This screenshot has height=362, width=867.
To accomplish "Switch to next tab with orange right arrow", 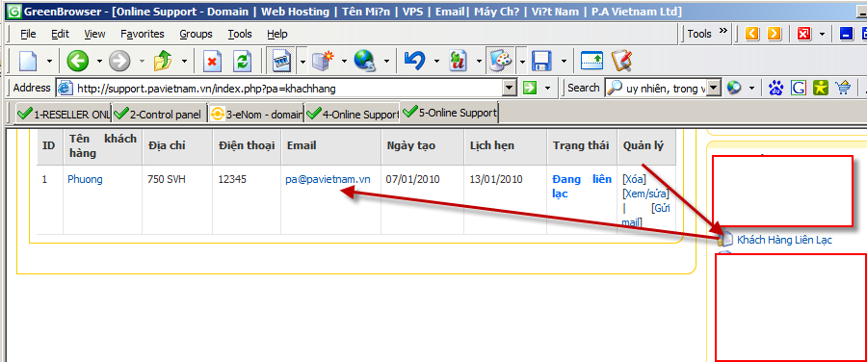I will point(775,34).
